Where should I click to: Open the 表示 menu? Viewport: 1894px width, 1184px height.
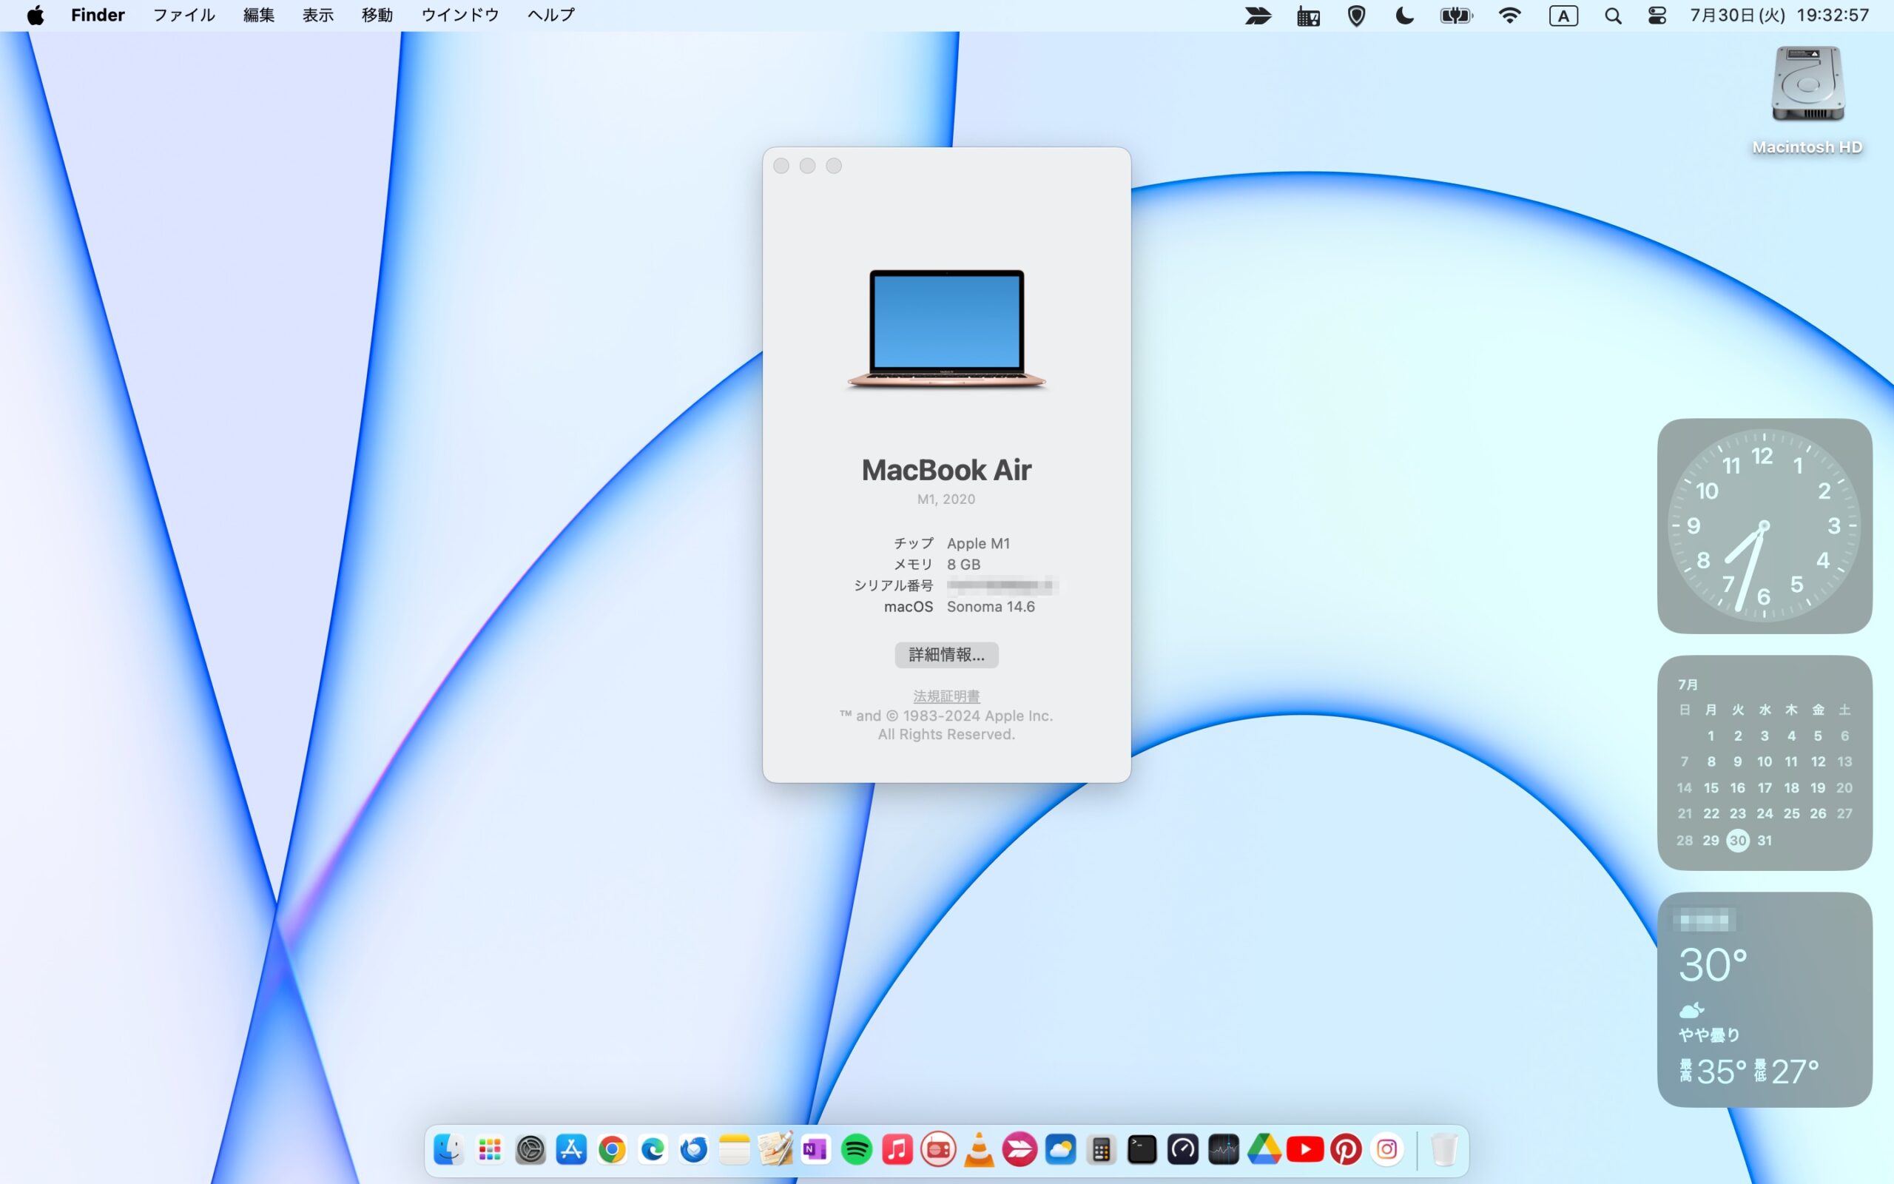(x=317, y=16)
